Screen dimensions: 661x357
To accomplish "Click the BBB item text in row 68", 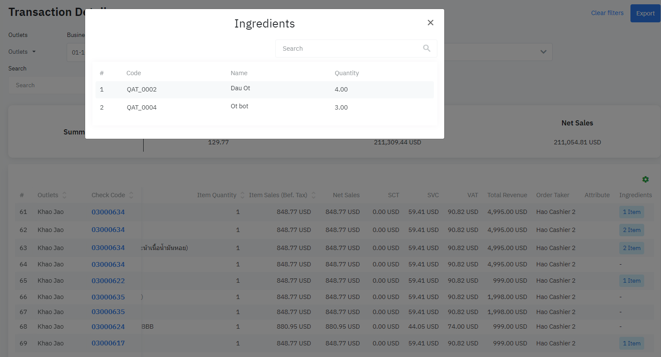I will click(148, 326).
